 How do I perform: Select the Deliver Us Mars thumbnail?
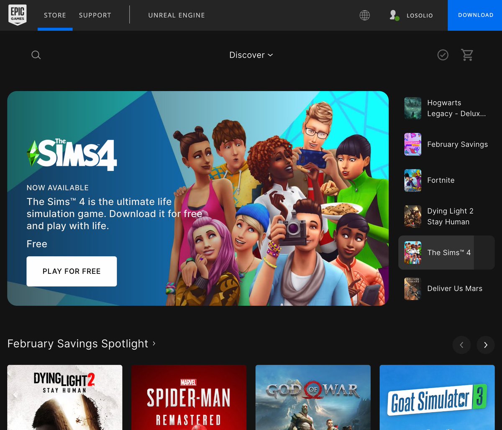click(412, 288)
